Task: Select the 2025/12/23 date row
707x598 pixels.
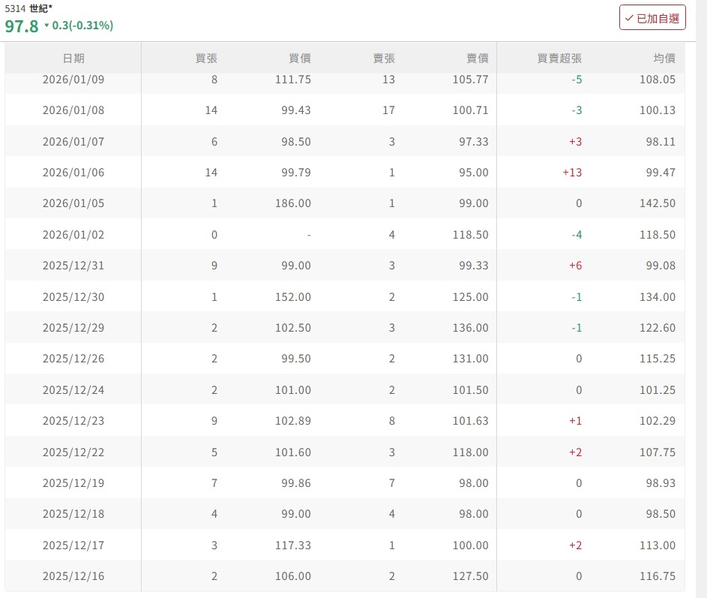Action: (73, 421)
